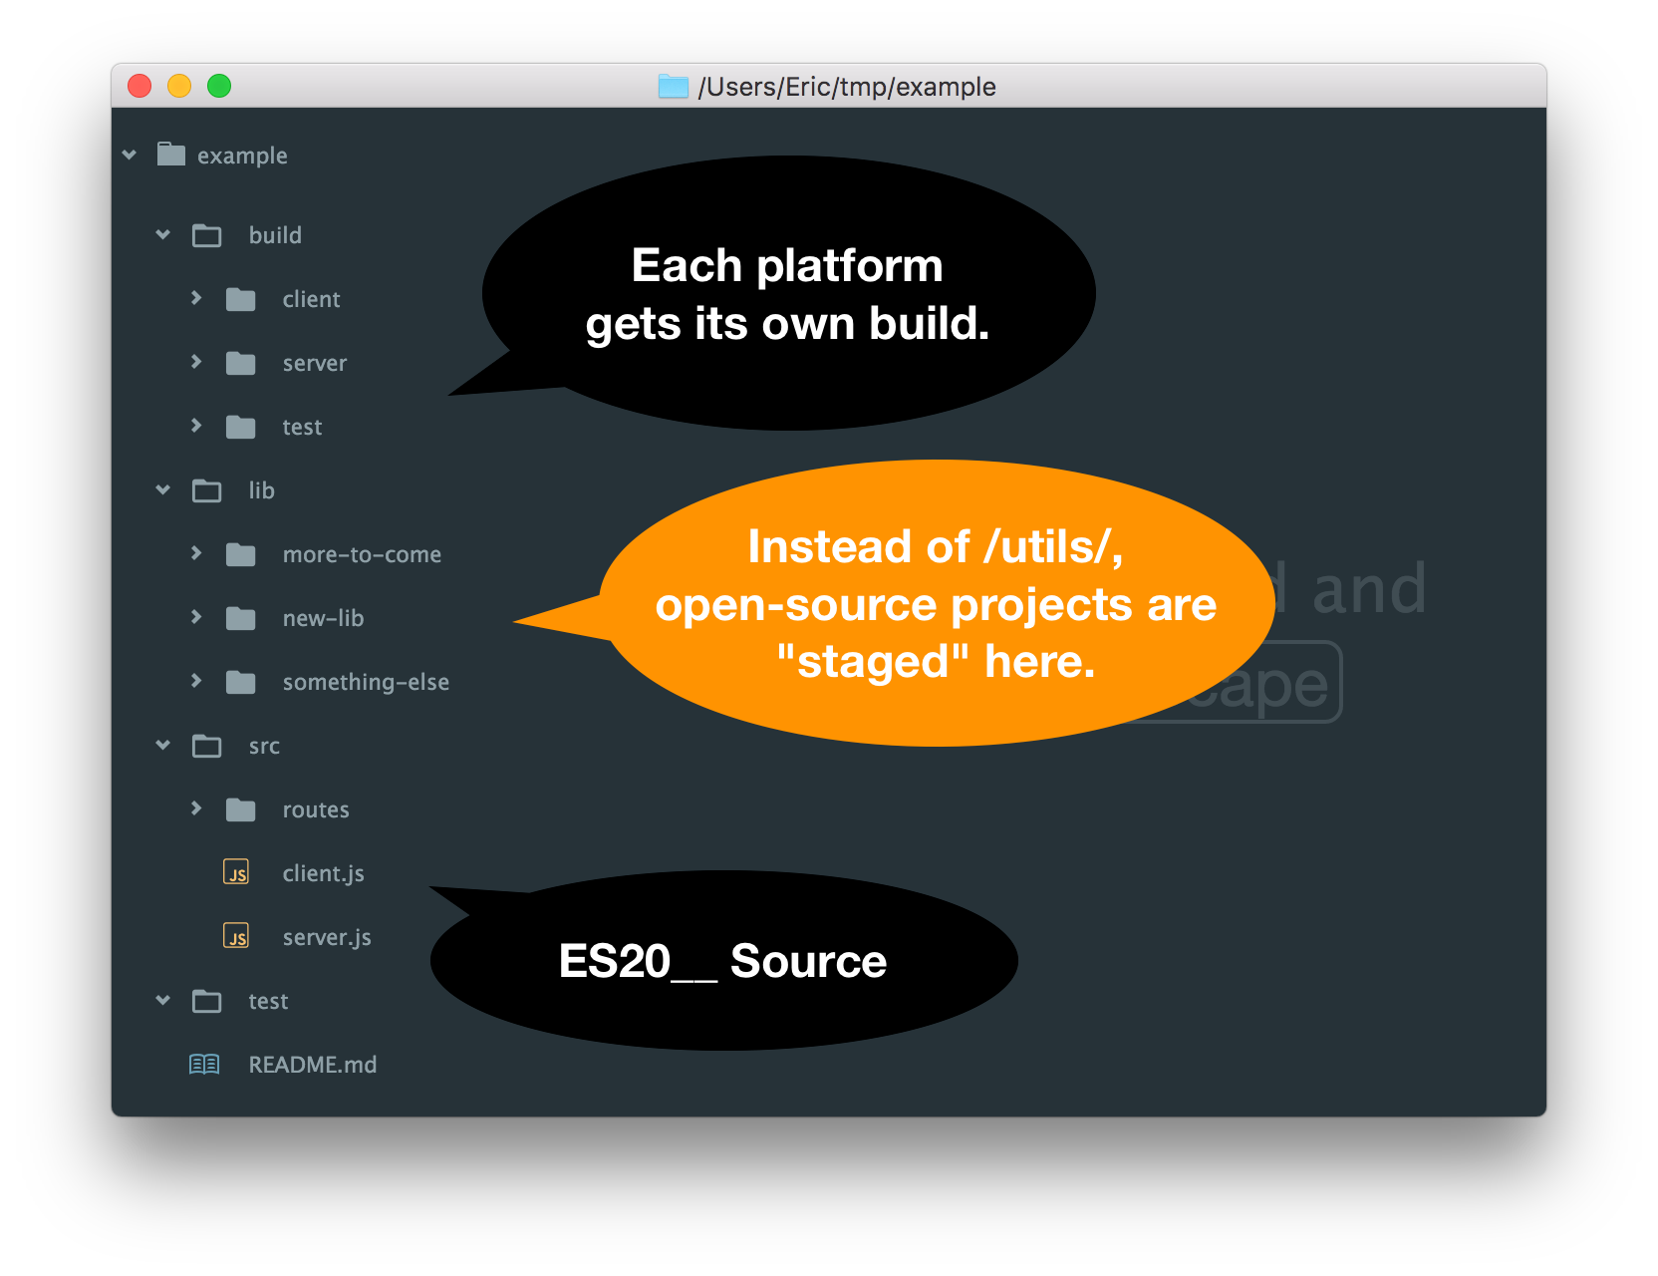Close the window with the red button
The image size is (1658, 1276).
click(x=139, y=86)
